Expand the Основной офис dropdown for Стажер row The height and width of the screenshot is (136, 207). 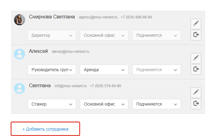(104, 104)
